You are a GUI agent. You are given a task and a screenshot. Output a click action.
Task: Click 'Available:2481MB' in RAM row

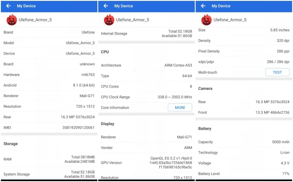pos(80,161)
